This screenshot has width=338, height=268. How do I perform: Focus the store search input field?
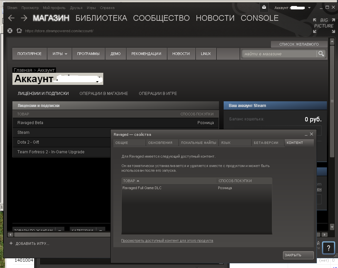click(x=279, y=54)
